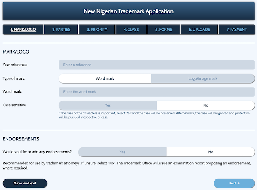The height and width of the screenshot is (190, 257).
Task: Click the 'Word mark:' field label
Action: (x=12, y=92)
